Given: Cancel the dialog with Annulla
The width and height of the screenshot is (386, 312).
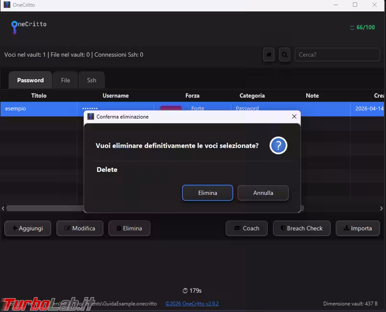Looking at the screenshot, I should (263, 192).
